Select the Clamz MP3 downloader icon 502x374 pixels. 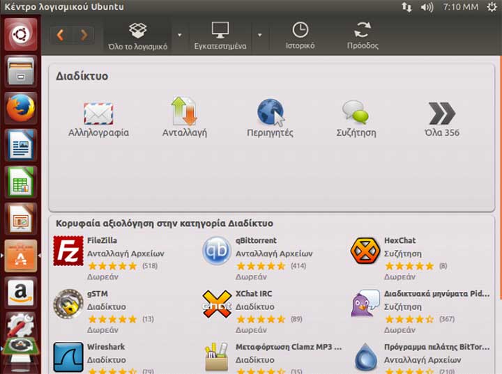click(x=217, y=357)
